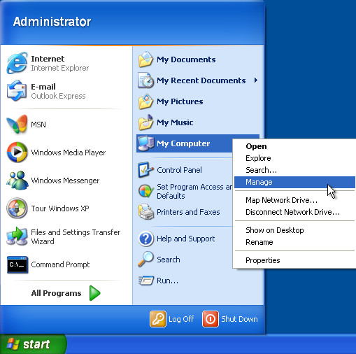Click the Outlook Express subtitle text
The height and width of the screenshot is (354, 356).
[58, 96]
